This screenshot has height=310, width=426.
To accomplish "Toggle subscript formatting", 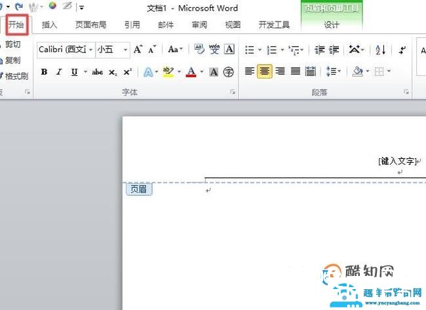I will point(113,72).
